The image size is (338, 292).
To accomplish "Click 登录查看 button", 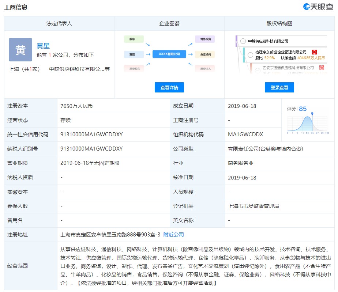I will [x=279, y=87].
